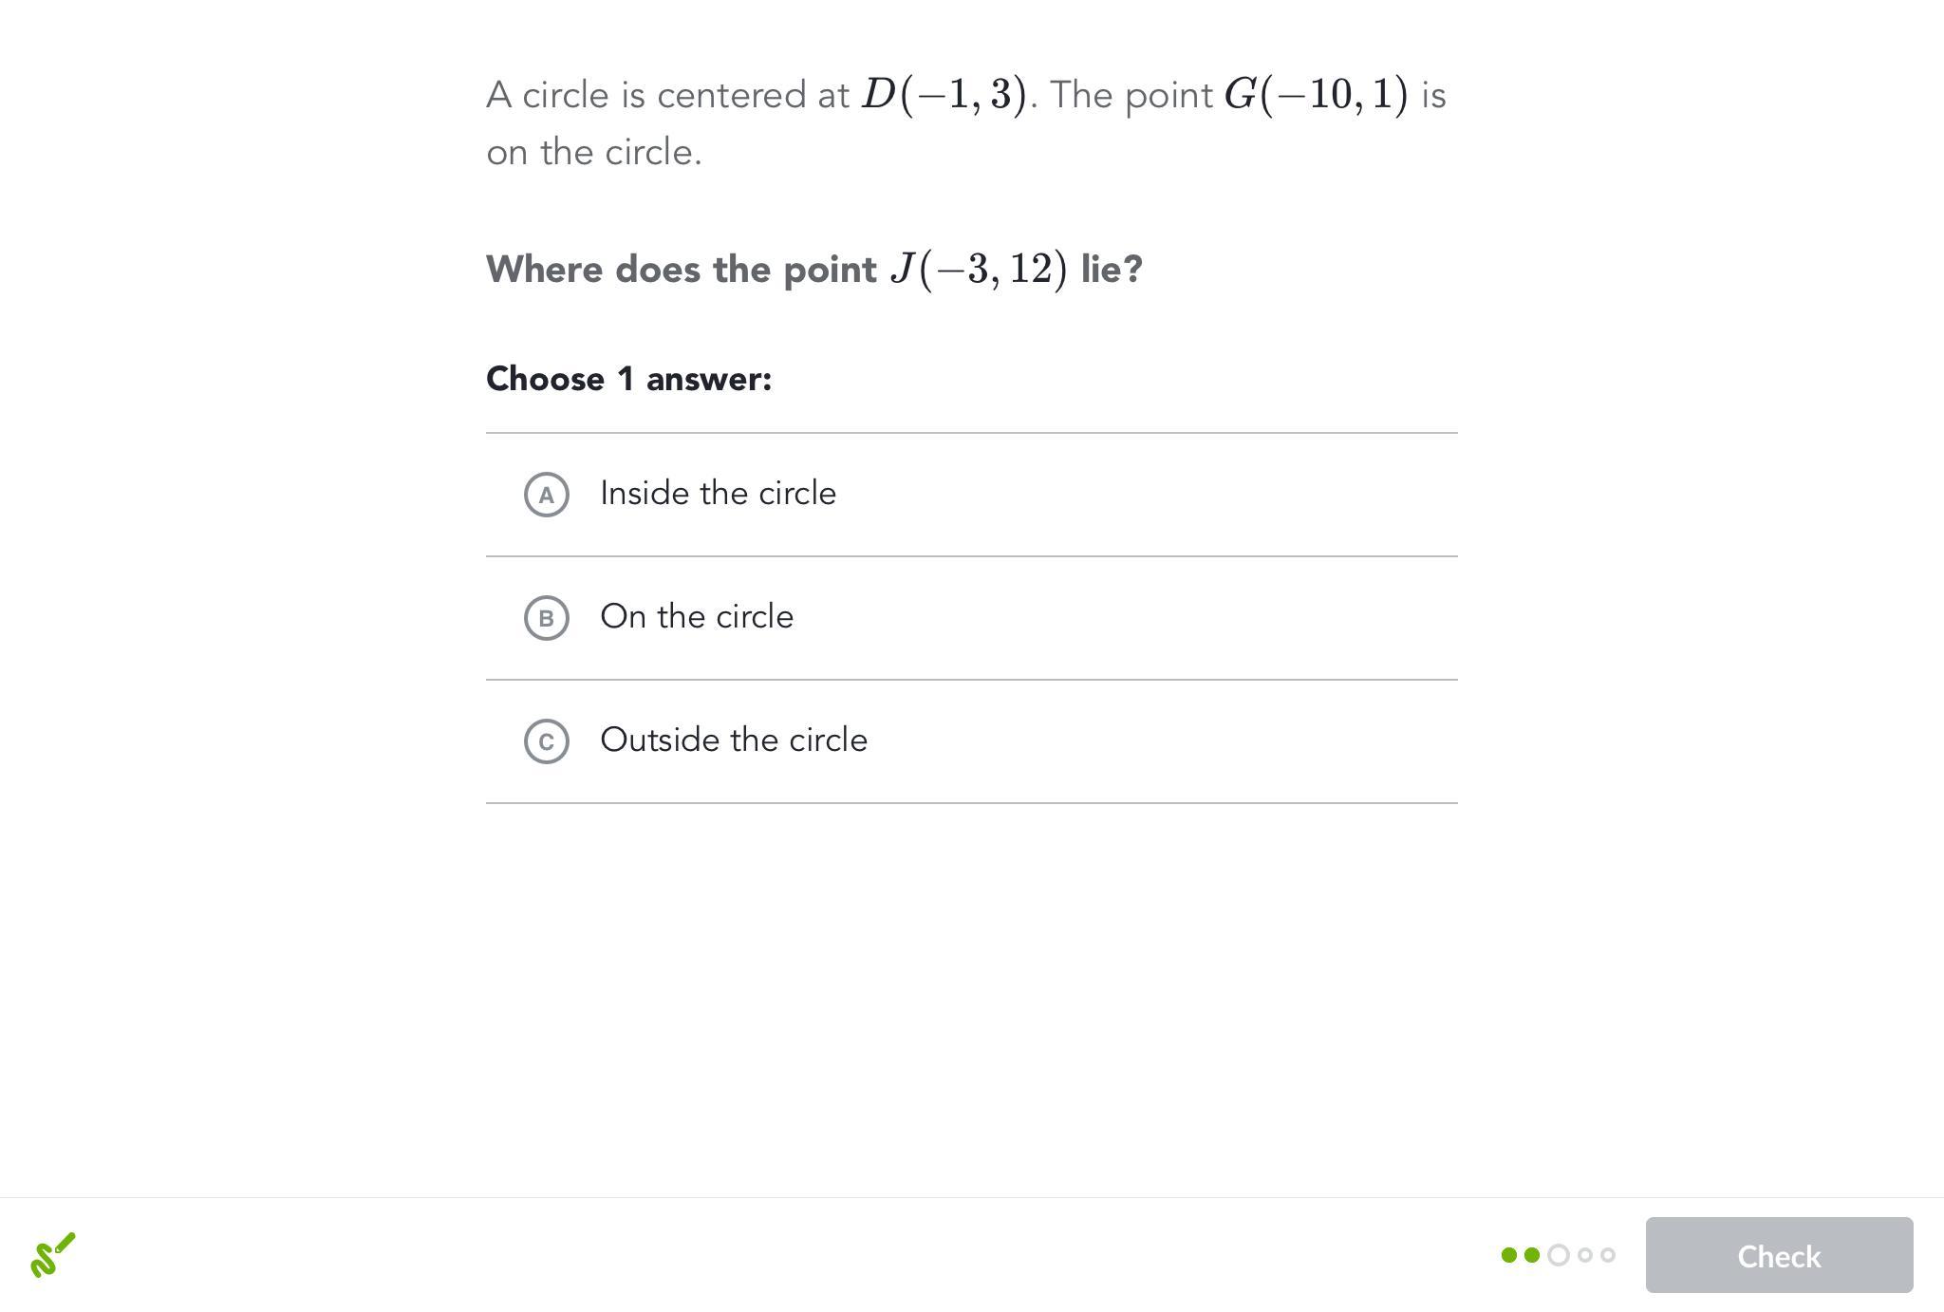Click the current third progress dot

[1559, 1255]
